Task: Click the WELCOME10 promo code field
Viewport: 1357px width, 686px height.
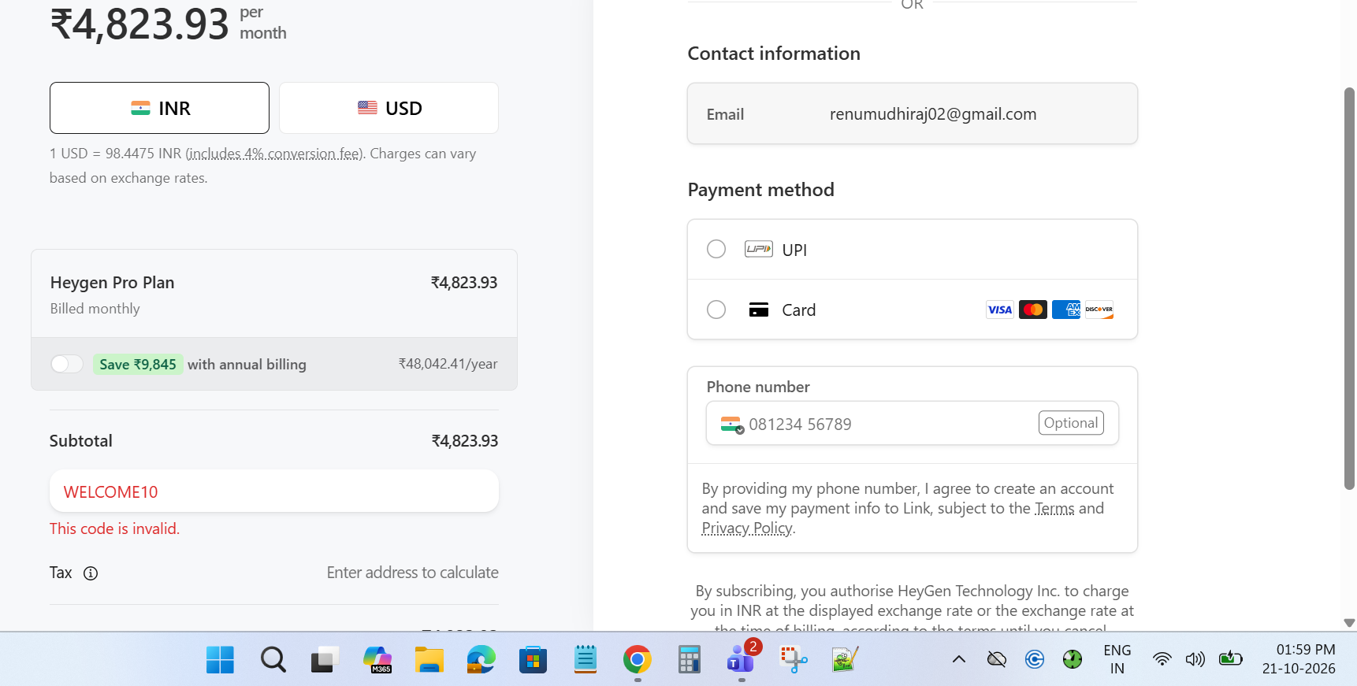Action: click(274, 491)
